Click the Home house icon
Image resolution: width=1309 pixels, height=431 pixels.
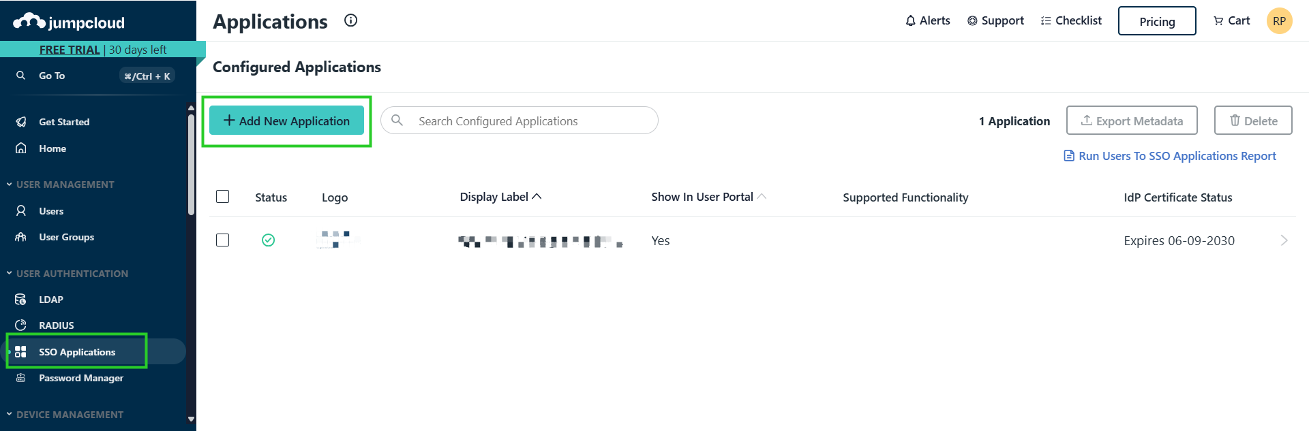(x=21, y=148)
